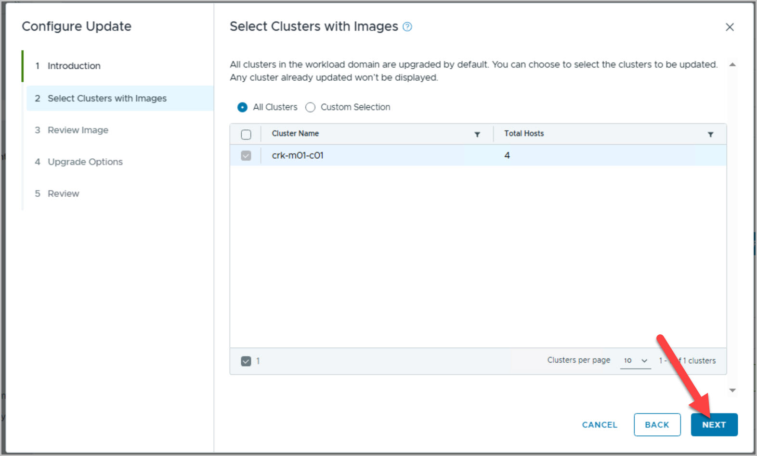Click CANCEL to abort the update
This screenshot has height=456, width=757.
coord(599,425)
